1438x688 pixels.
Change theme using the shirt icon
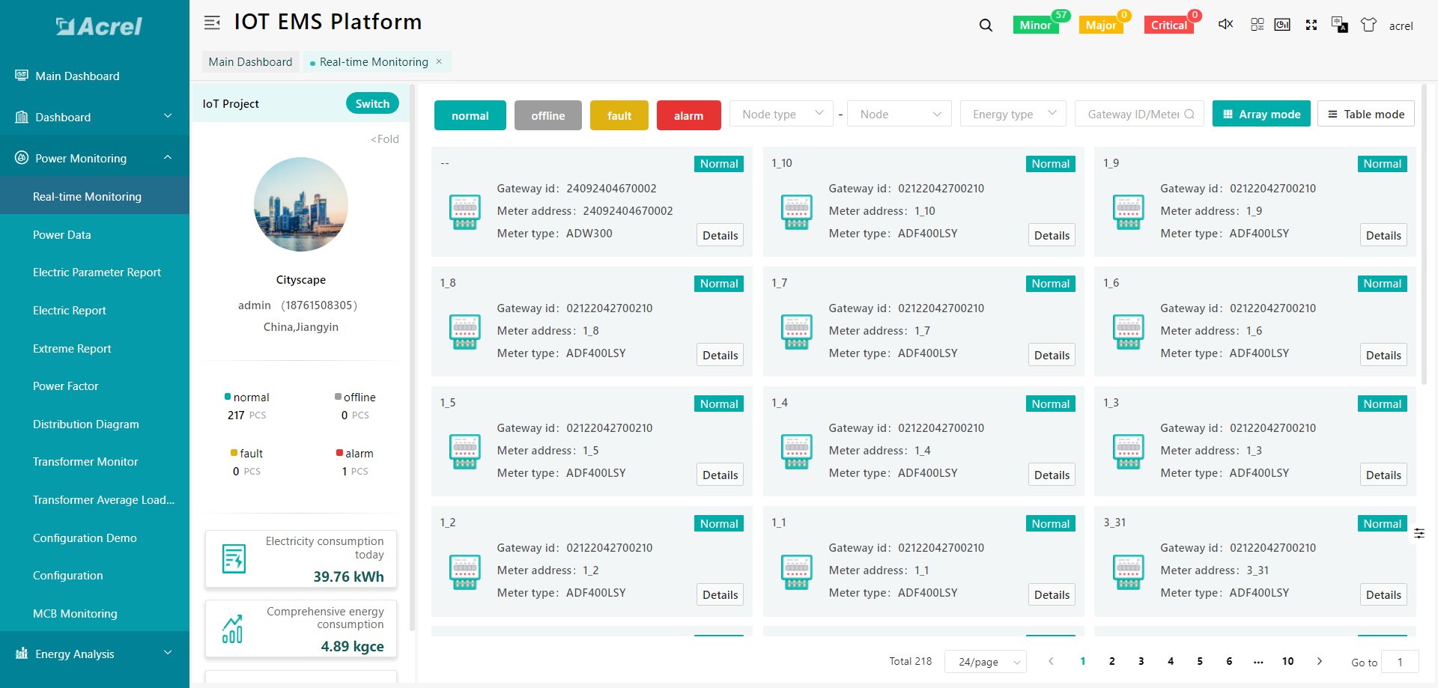coord(1368,25)
